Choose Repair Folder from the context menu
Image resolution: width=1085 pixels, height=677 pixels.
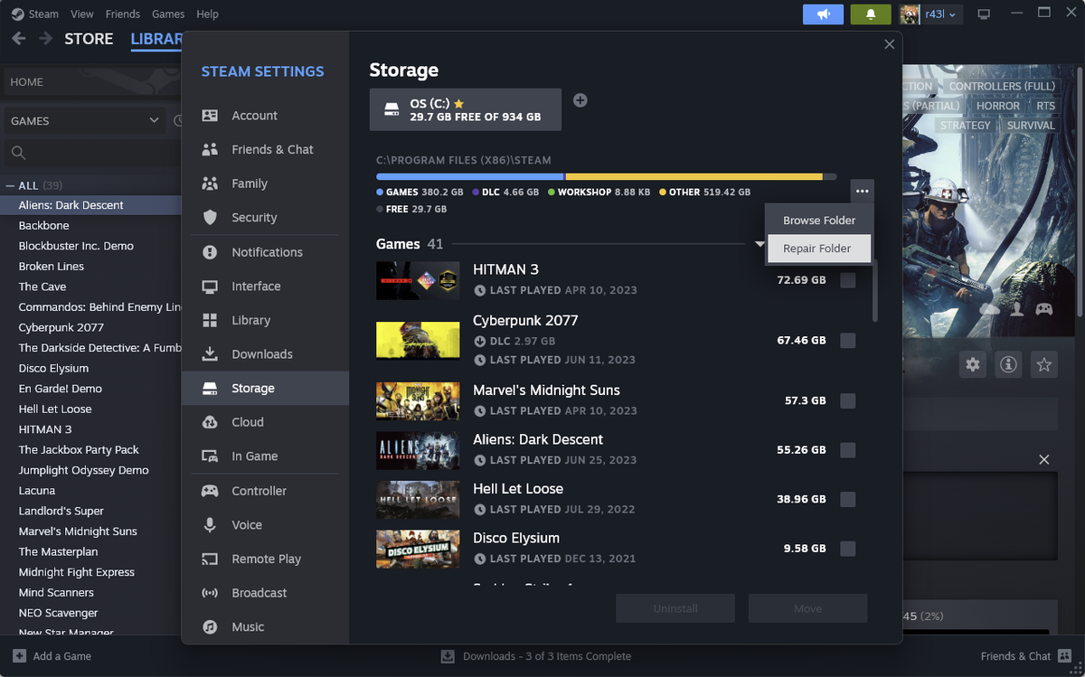(818, 248)
